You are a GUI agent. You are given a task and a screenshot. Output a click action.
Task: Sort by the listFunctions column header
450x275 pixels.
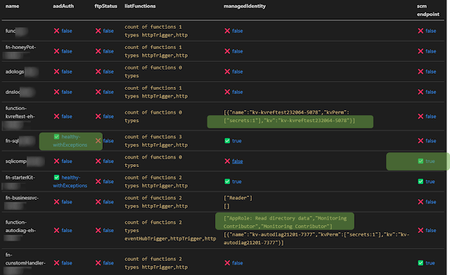(x=140, y=6)
